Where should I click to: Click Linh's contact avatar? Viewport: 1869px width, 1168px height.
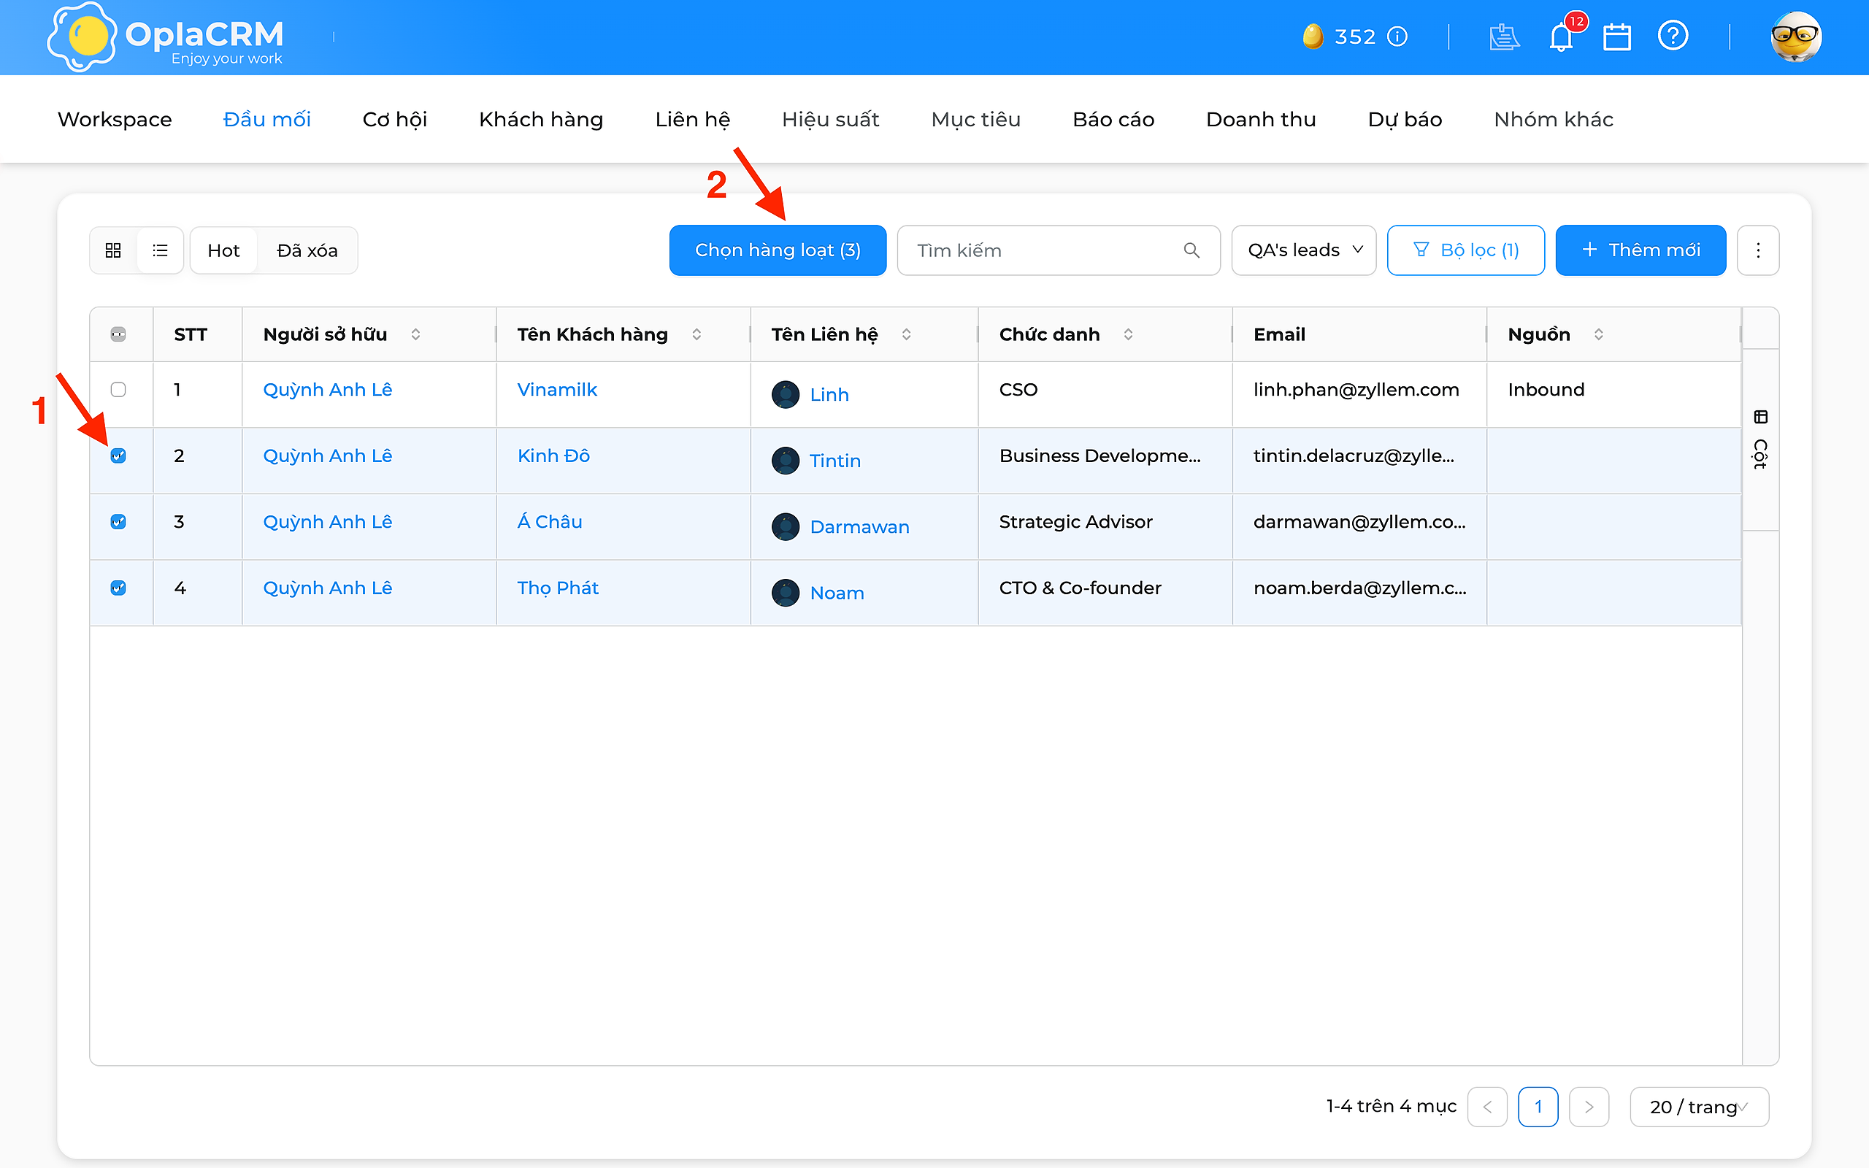(x=786, y=395)
